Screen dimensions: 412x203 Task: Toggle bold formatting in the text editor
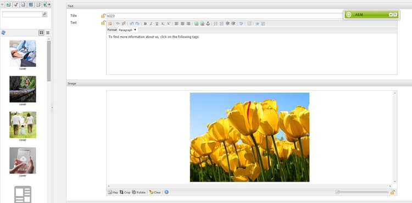145,24
